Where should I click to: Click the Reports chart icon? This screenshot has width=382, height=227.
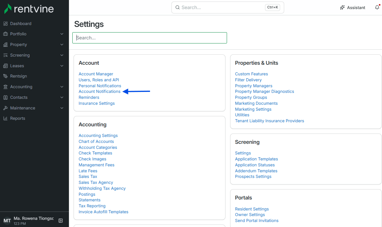coord(5,118)
